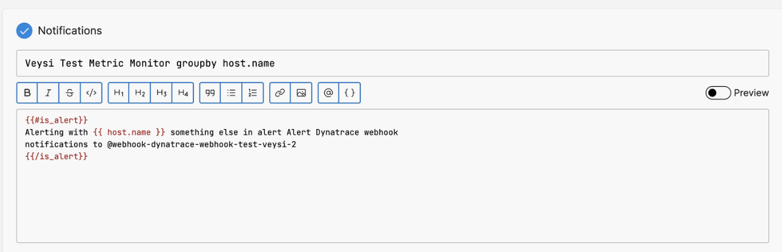Insert inline code formatting
The width and height of the screenshot is (782, 252).
(91, 93)
